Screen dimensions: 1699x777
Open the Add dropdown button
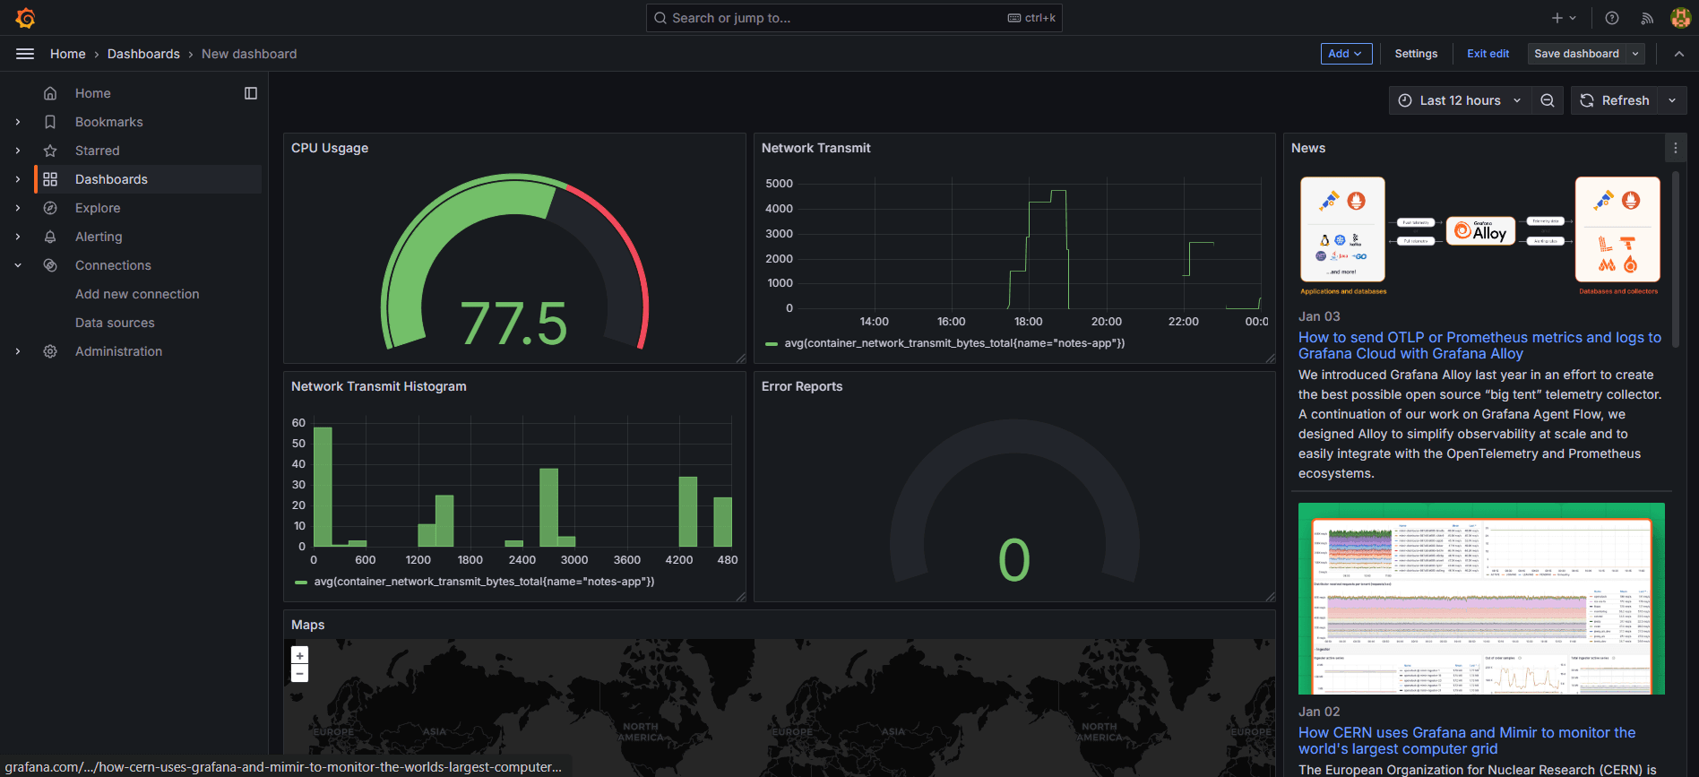[x=1346, y=54]
